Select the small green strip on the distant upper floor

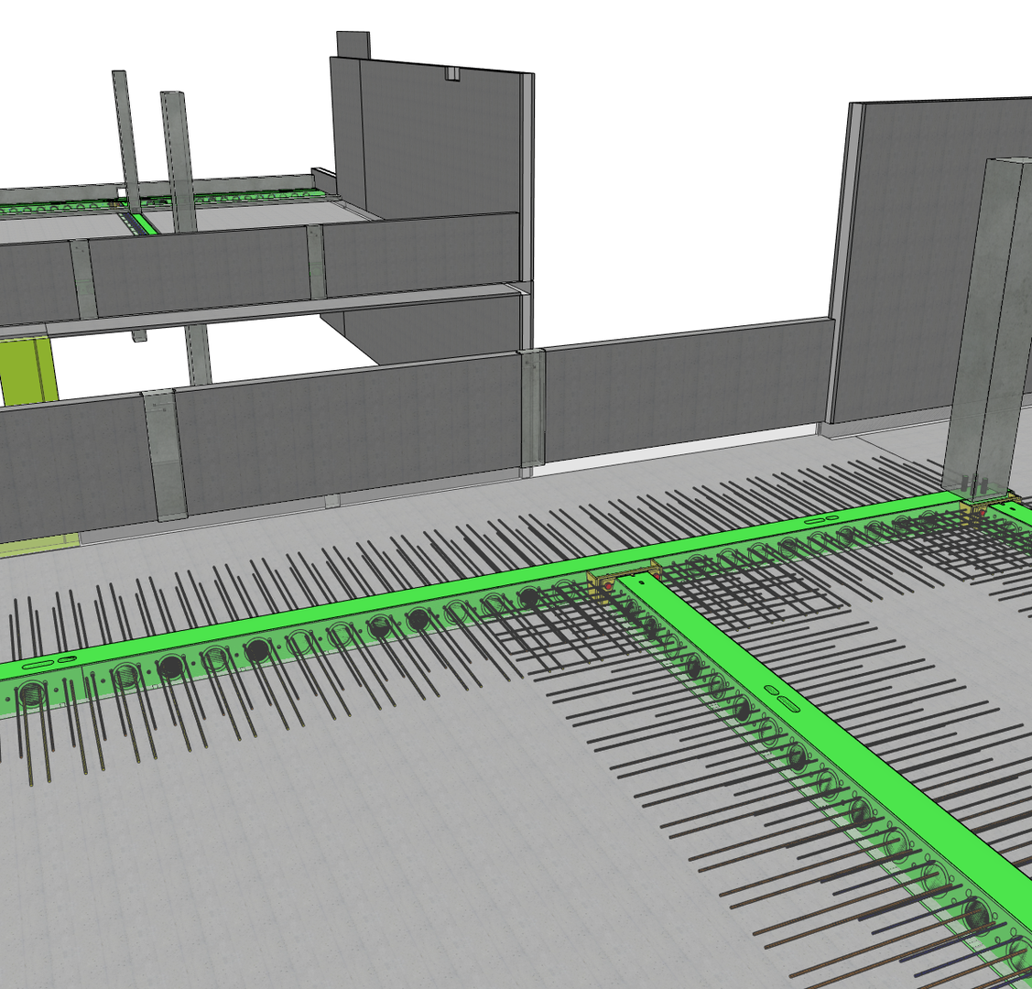pos(141,223)
